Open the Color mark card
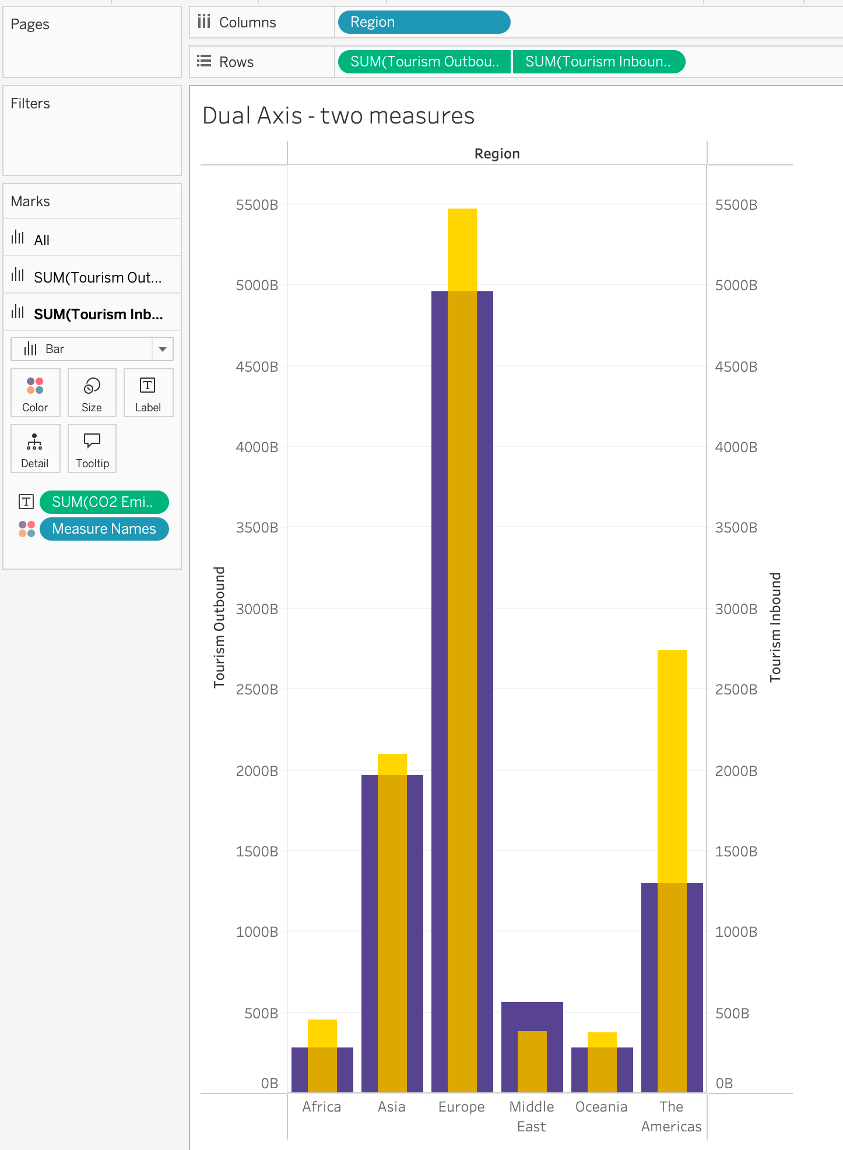The height and width of the screenshot is (1150, 843). coord(35,393)
